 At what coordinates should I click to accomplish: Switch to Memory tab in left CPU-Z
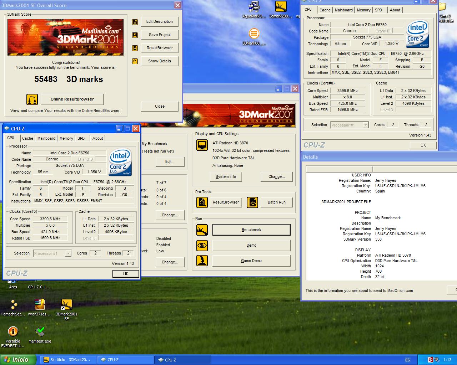pyautogui.click(x=66, y=138)
